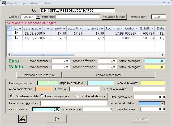The height and width of the screenshot is (126, 172).
Task: Open the Codice combo box dropdown arrow
Action: [38, 17]
